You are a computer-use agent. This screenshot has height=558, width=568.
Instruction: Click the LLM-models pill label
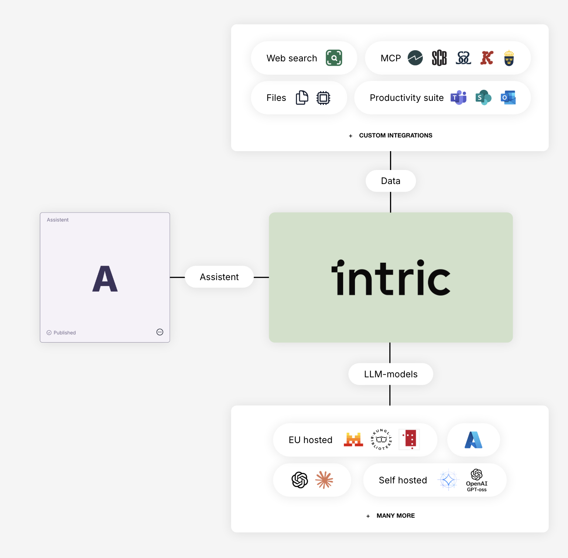coord(390,374)
